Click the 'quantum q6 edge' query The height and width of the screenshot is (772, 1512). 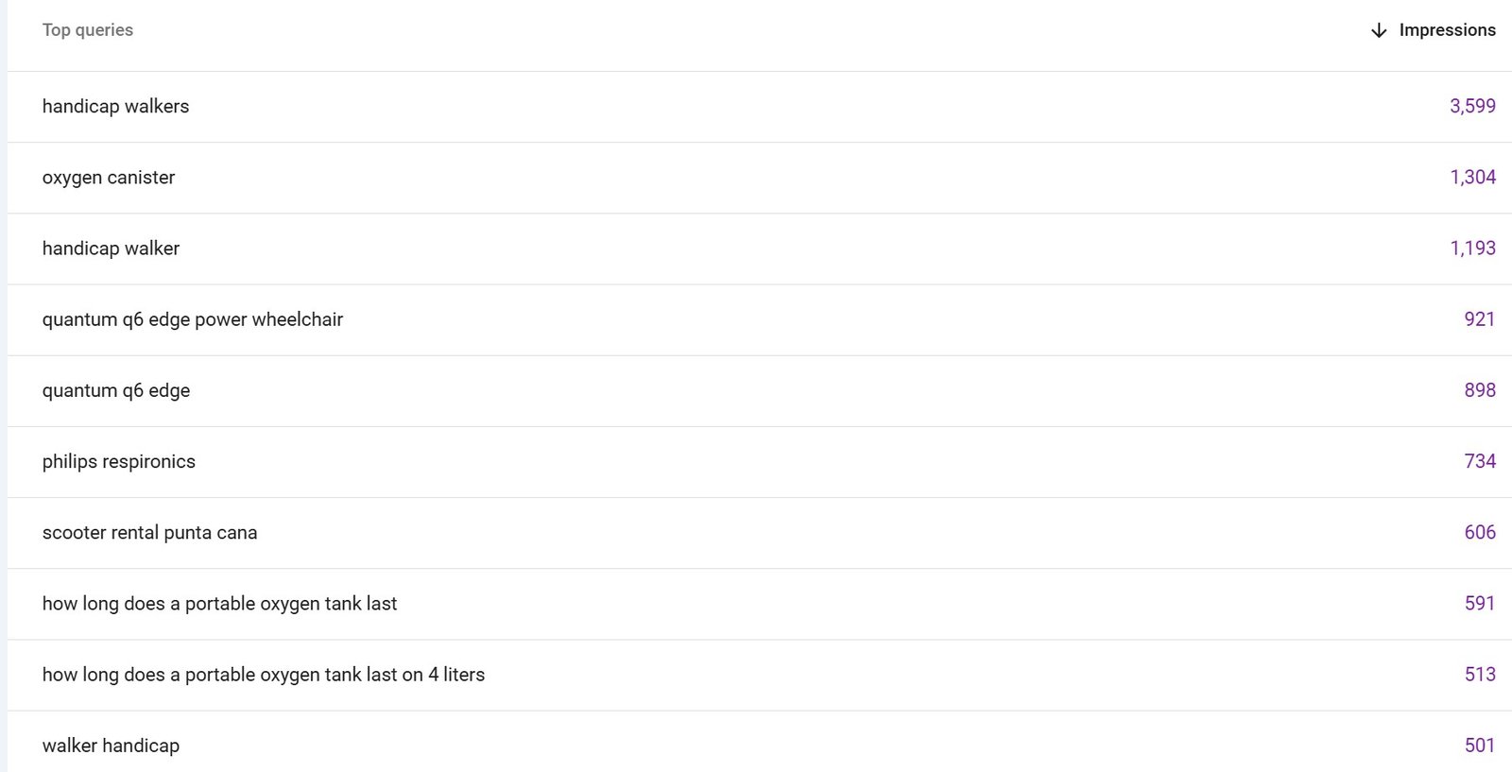116,390
